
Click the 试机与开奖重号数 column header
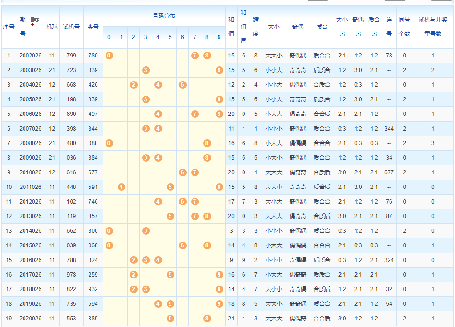433,27
